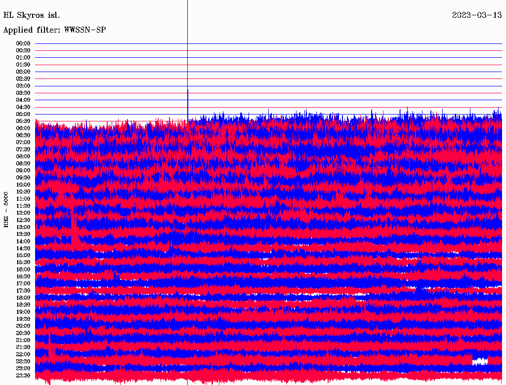Select the 10:30 time label
This screenshot has width=506, height=385.
tap(23, 192)
